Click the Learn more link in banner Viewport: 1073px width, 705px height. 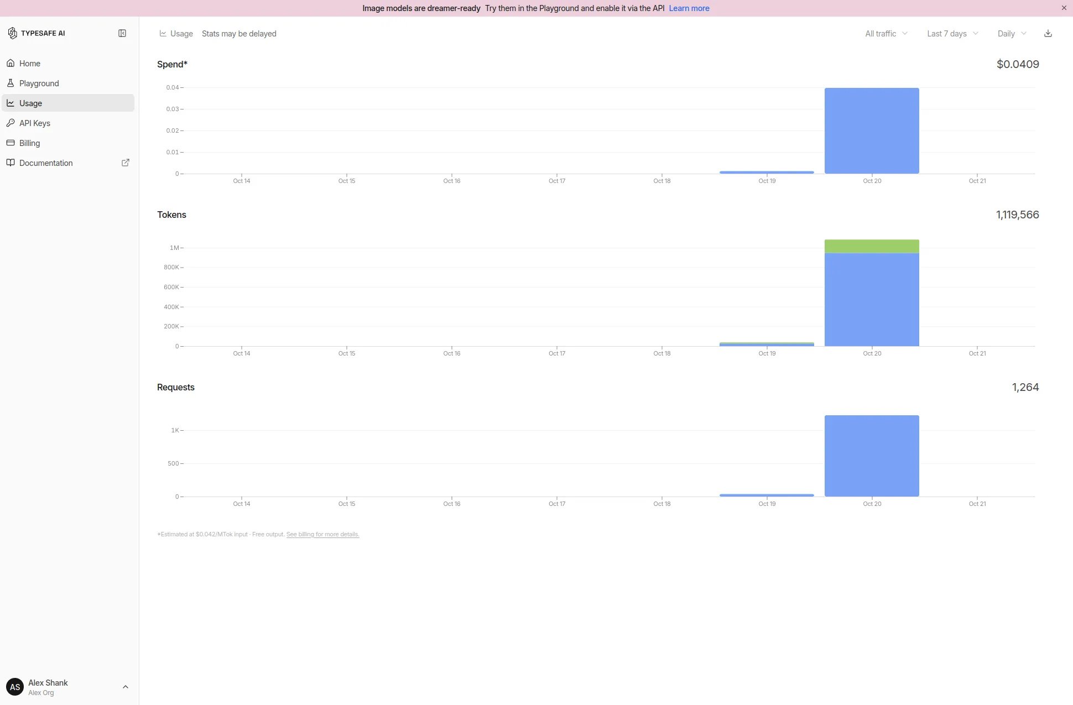coord(689,8)
